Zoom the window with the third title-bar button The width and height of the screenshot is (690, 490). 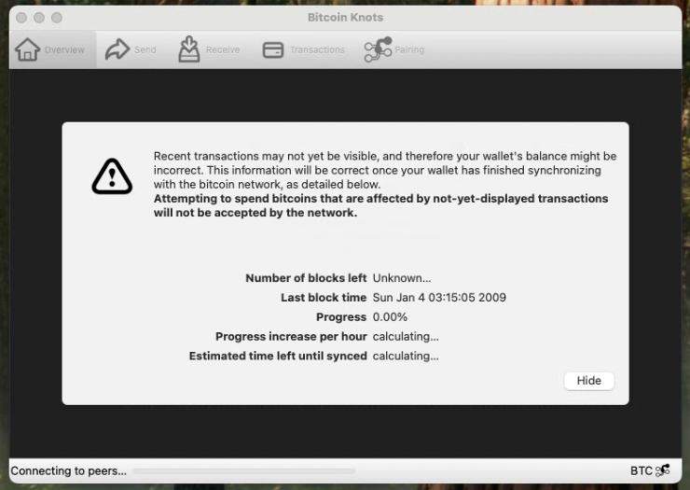click(x=57, y=18)
